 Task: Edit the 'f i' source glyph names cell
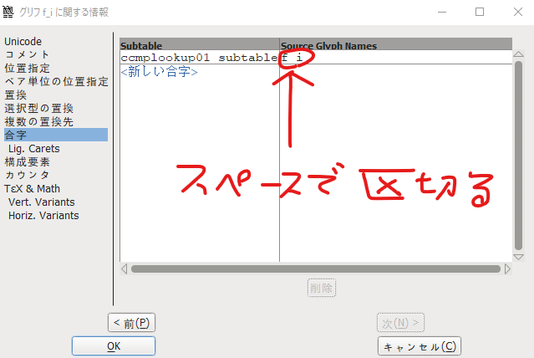(x=396, y=58)
